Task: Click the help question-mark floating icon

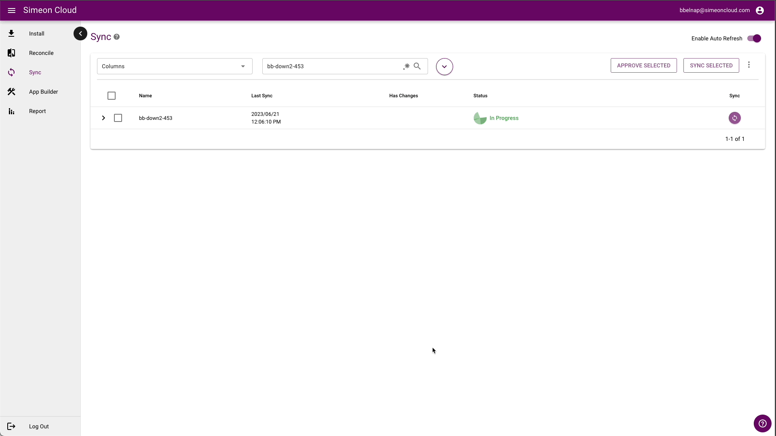Action: tap(763, 423)
